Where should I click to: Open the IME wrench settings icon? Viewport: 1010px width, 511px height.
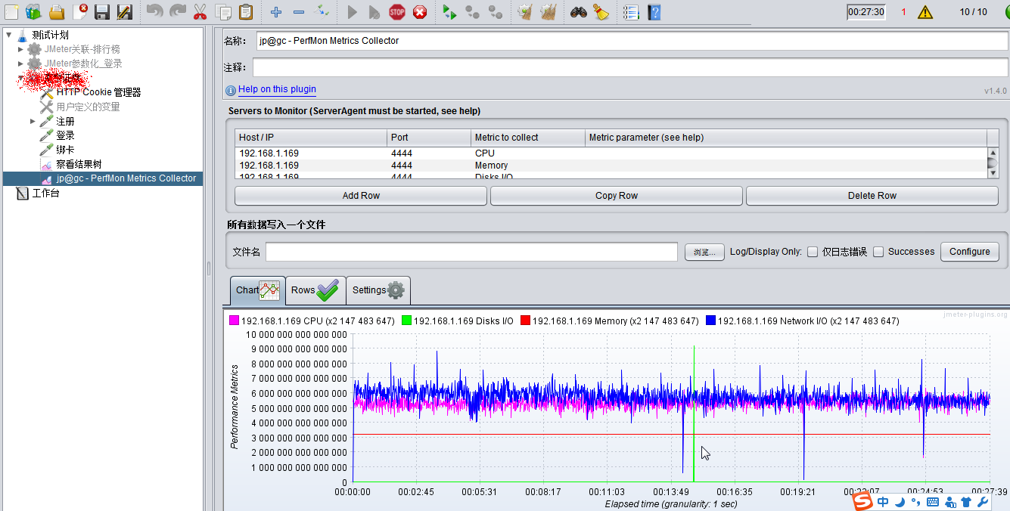tap(983, 502)
